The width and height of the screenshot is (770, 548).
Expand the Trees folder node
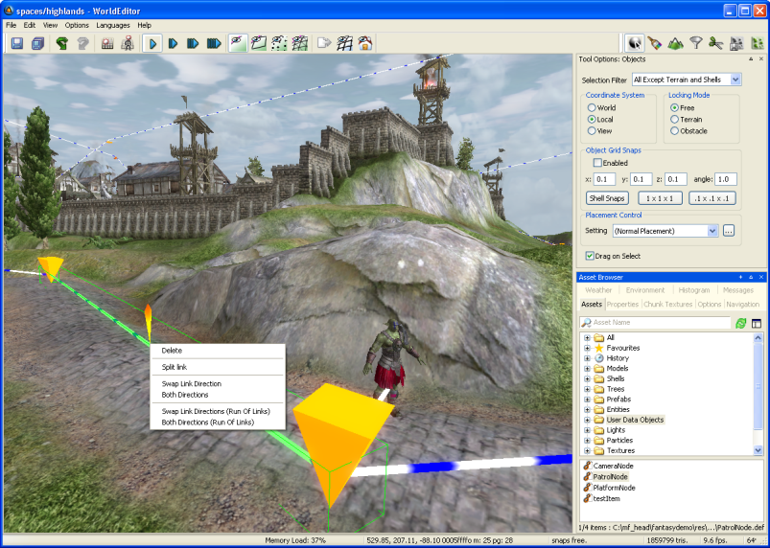(587, 389)
